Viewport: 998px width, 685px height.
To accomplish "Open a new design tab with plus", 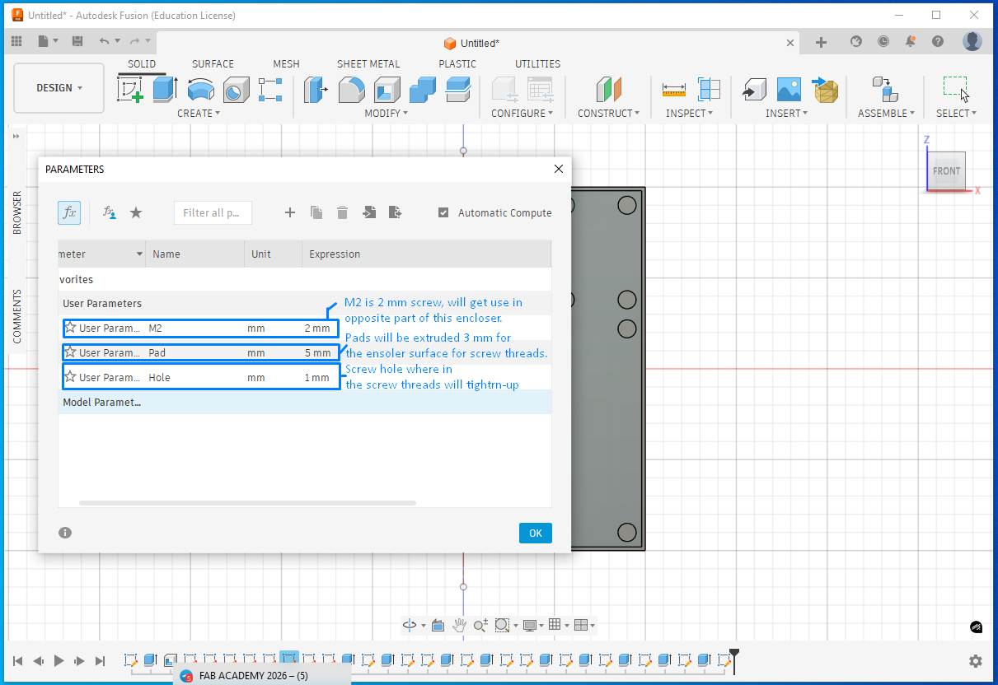I will 821,42.
